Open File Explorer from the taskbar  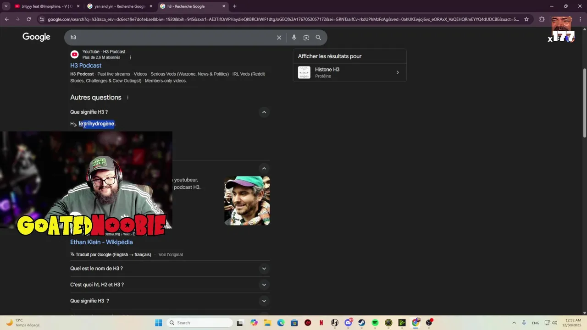(x=267, y=323)
